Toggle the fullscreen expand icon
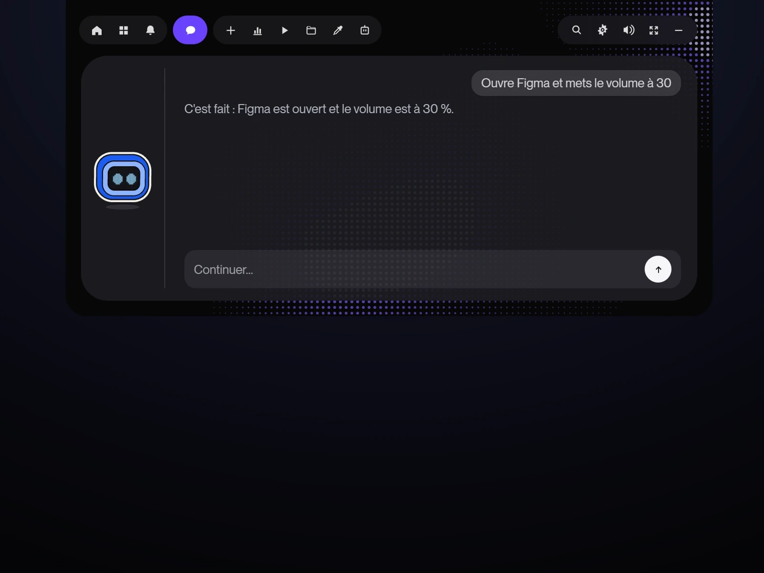 click(654, 31)
